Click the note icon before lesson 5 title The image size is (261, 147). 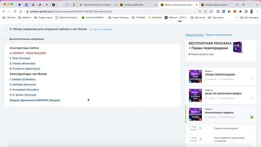pyautogui.click(x=5, y=29)
